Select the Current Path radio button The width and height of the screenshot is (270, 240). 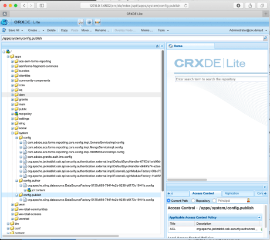tap(168, 201)
